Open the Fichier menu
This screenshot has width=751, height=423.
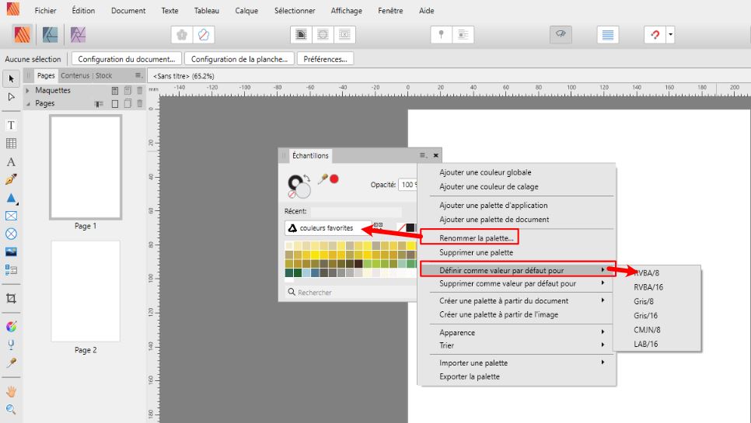point(46,11)
